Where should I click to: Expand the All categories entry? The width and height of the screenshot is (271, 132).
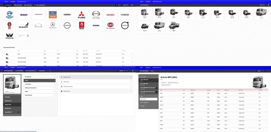(40, 77)
